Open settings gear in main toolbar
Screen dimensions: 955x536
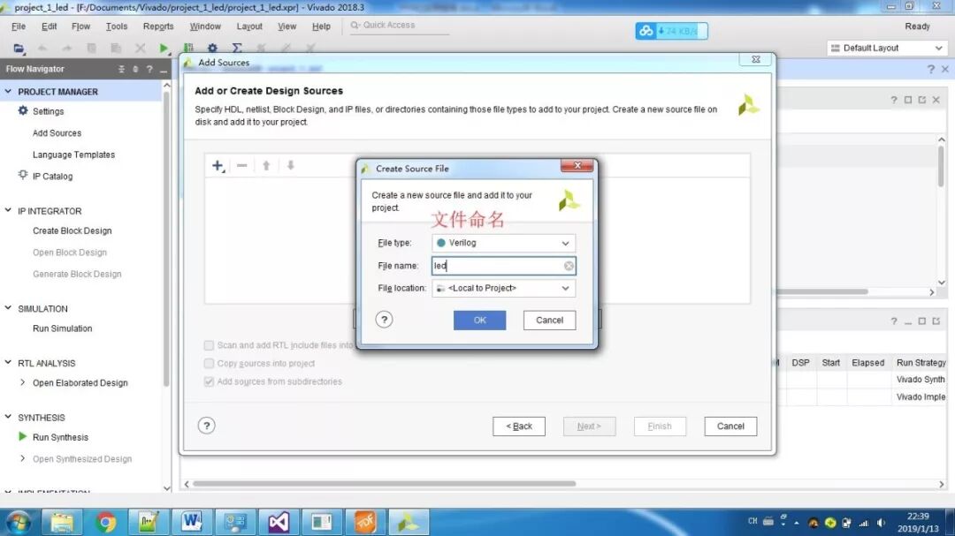point(212,48)
